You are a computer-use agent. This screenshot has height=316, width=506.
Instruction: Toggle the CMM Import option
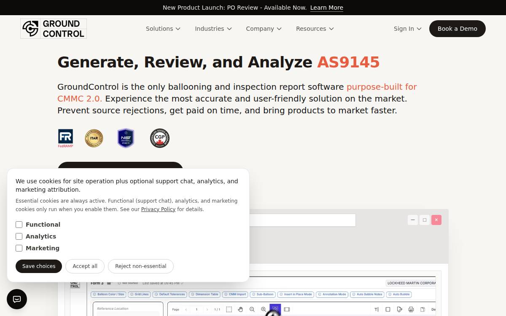click(235, 295)
